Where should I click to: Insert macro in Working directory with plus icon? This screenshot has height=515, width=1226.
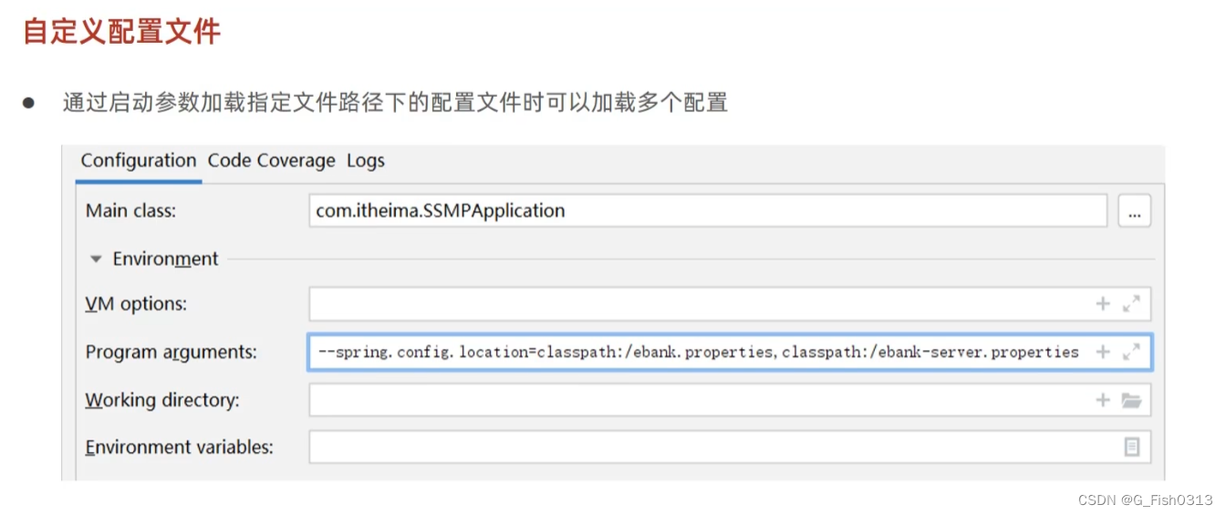pos(1103,399)
